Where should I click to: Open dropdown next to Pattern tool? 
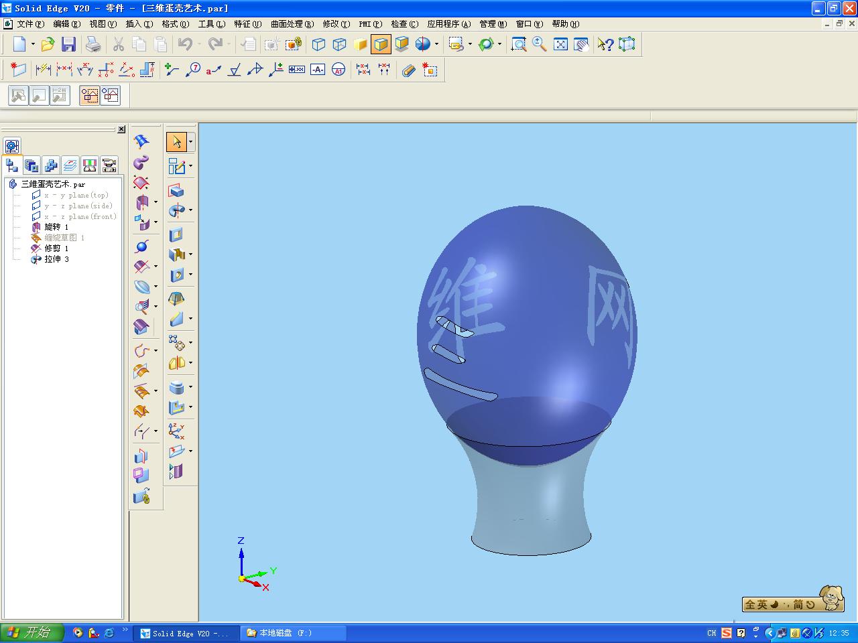click(x=190, y=343)
